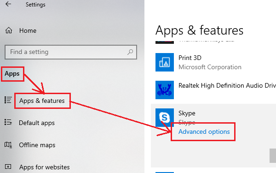Click the Skype app icon
276x173 pixels.
pos(165,118)
